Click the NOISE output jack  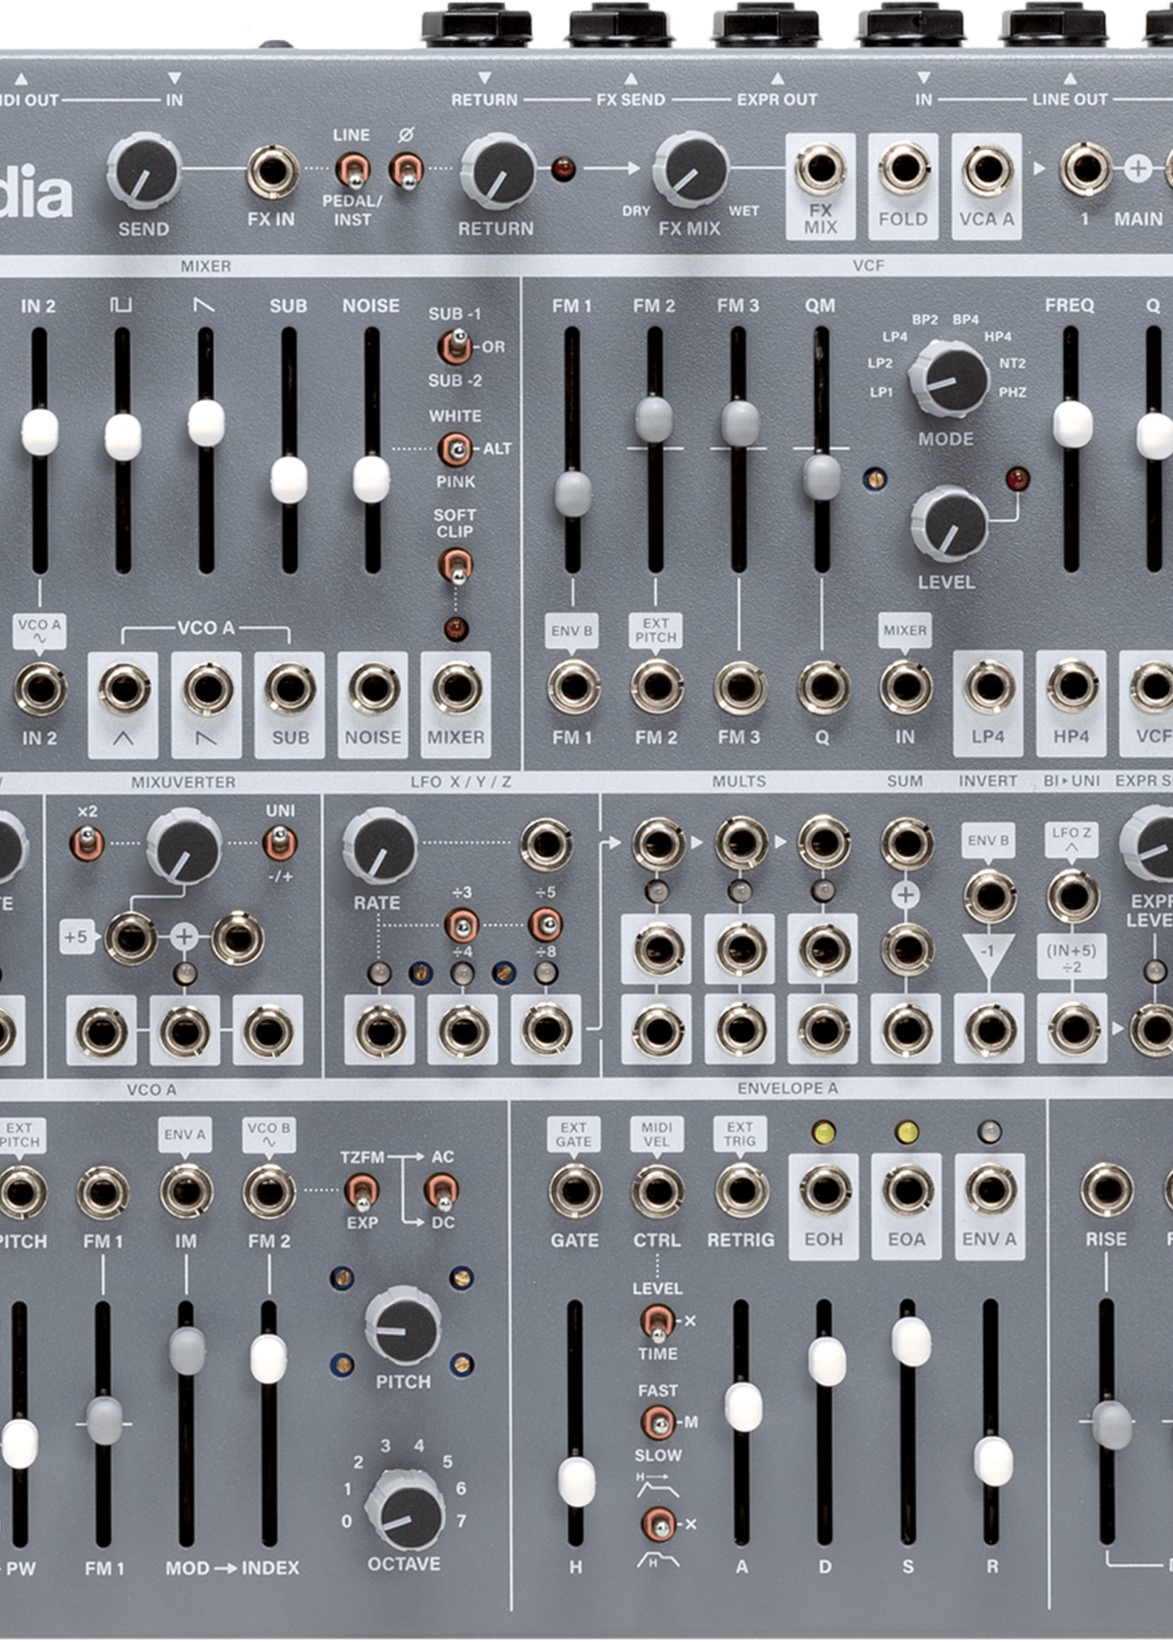[373, 689]
